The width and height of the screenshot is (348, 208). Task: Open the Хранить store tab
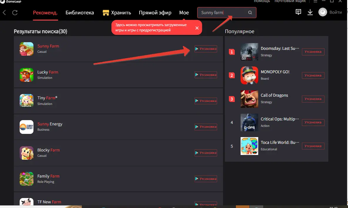point(117,13)
